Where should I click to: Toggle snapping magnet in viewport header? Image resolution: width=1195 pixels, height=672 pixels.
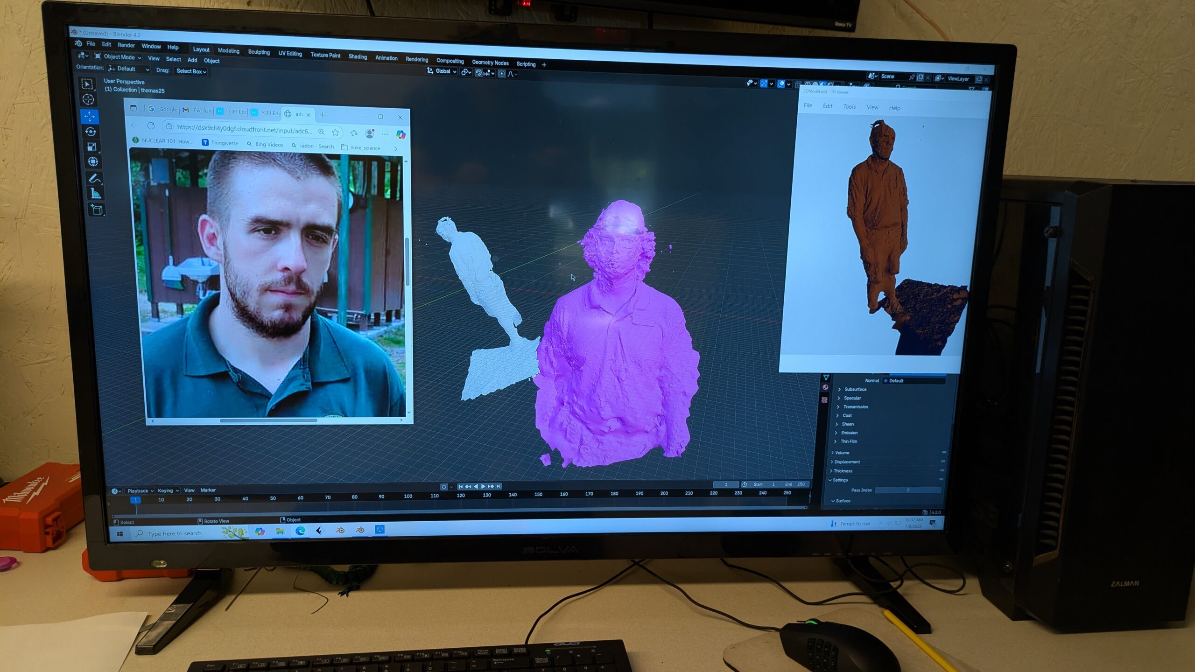(478, 72)
